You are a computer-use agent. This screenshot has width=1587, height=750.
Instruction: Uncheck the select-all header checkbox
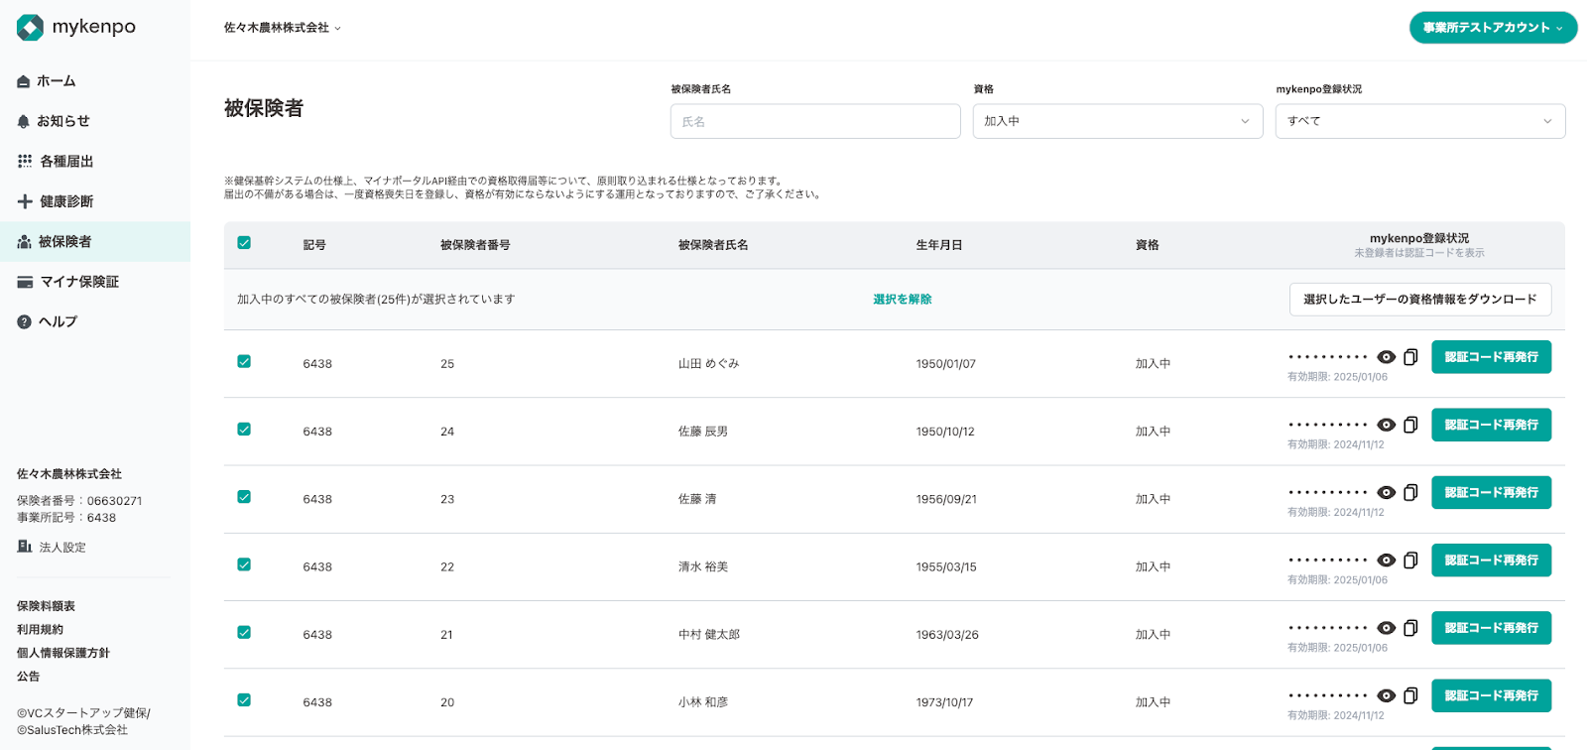(x=244, y=243)
